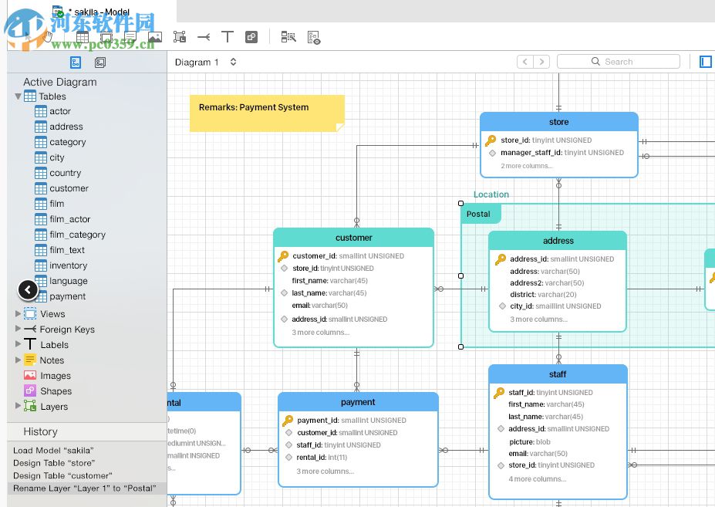
Task: Select the pointer selection tool
Action: pyautogui.click(x=29, y=36)
